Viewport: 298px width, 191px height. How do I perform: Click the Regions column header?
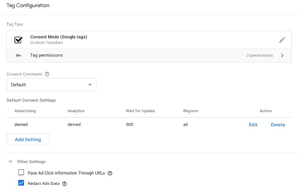click(x=191, y=111)
